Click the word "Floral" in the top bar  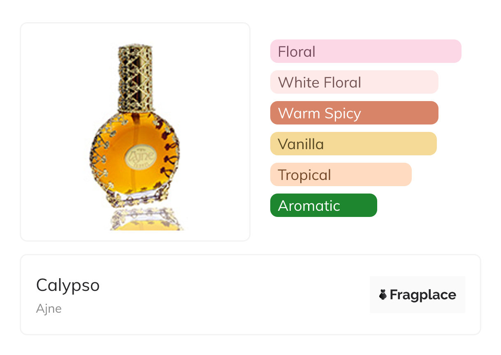[x=297, y=51]
